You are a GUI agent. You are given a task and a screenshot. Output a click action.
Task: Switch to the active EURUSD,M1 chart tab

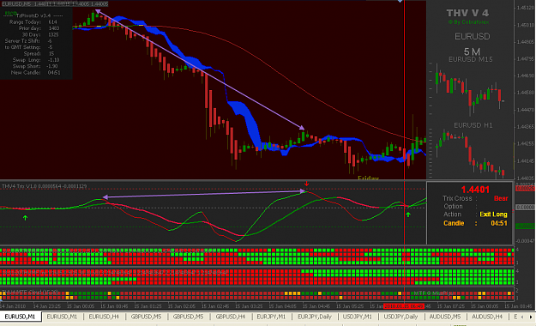point(21,317)
